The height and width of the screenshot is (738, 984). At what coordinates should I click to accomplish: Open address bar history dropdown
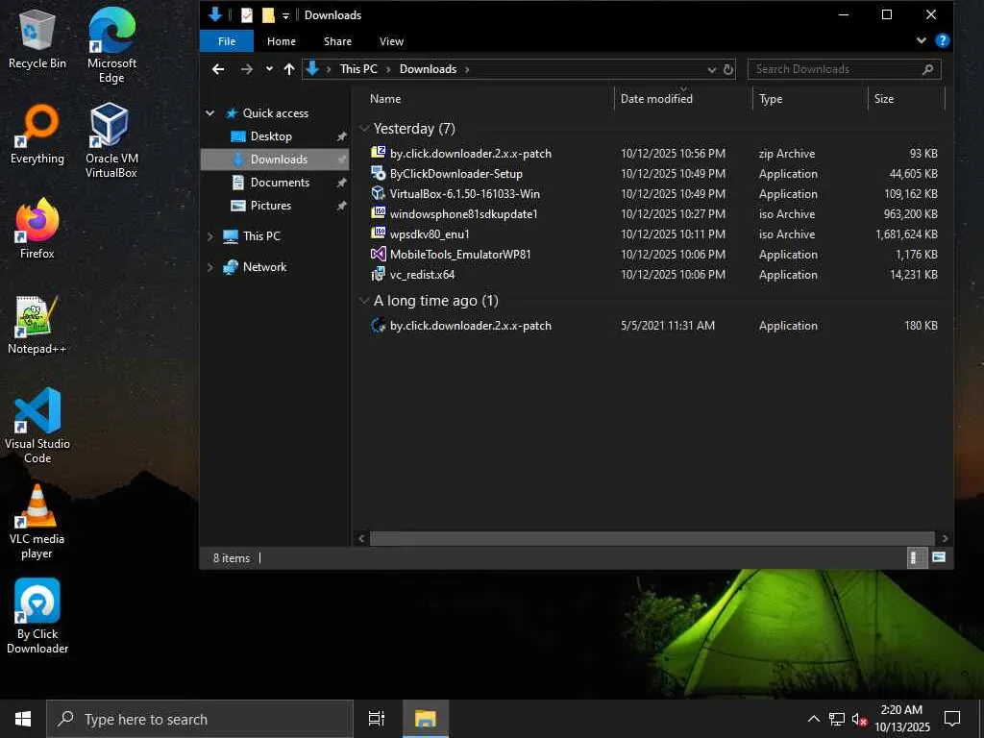point(712,69)
